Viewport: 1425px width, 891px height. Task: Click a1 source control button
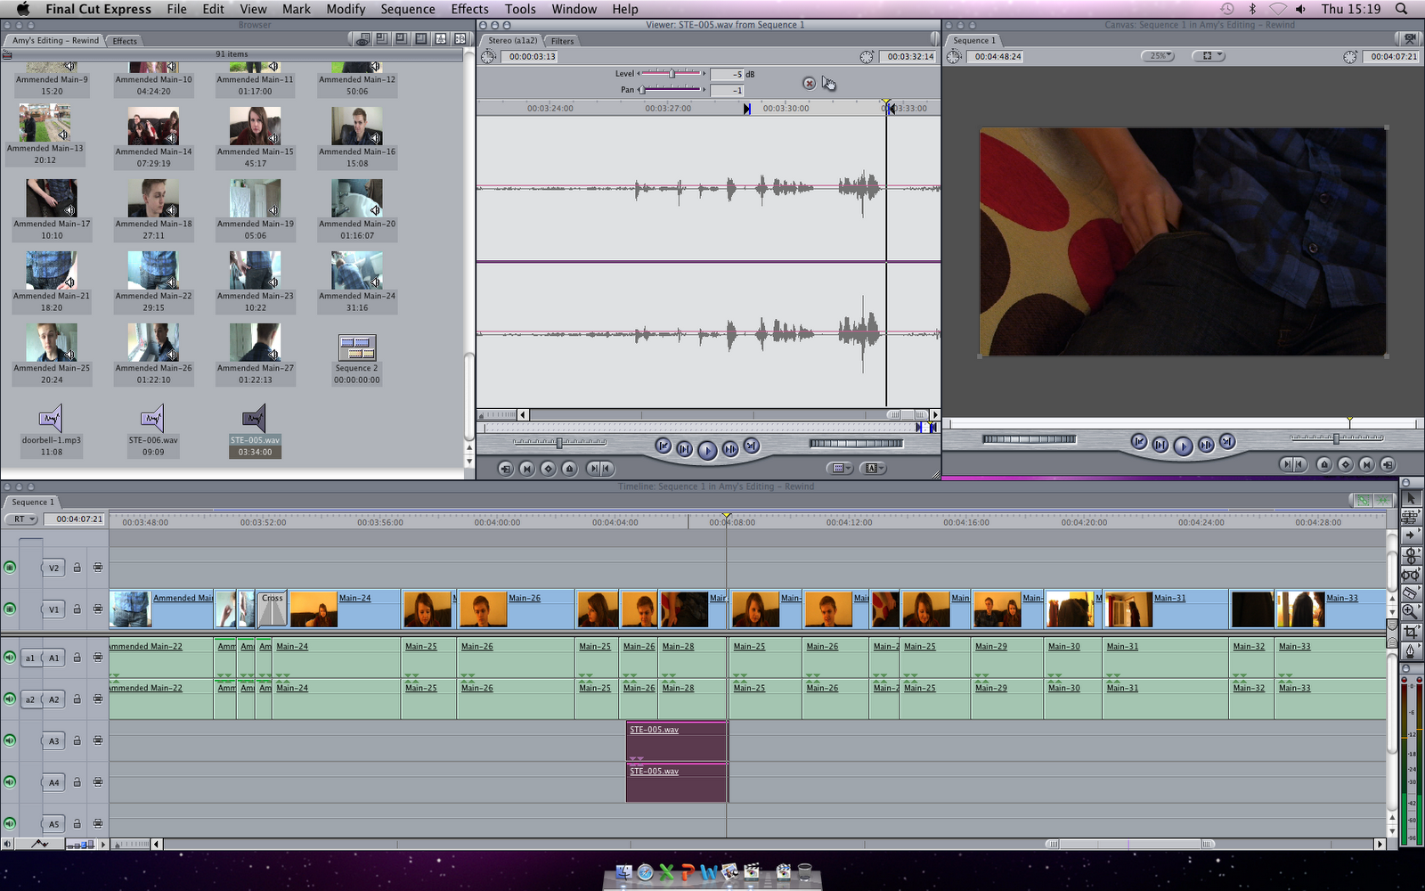[x=29, y=658]
